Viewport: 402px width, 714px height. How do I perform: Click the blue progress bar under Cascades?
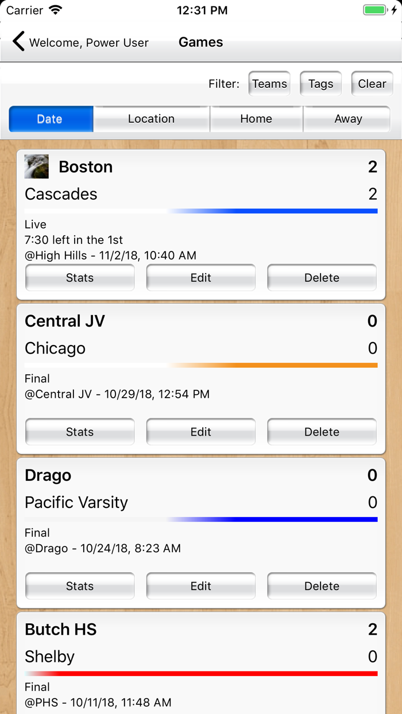[x=201, y=211]
